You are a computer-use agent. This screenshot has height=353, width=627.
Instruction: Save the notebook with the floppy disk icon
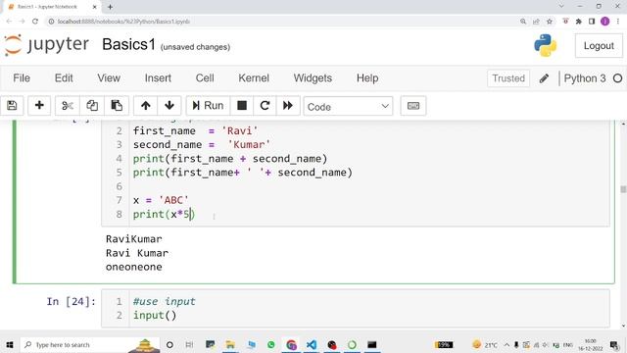point(12,106)
